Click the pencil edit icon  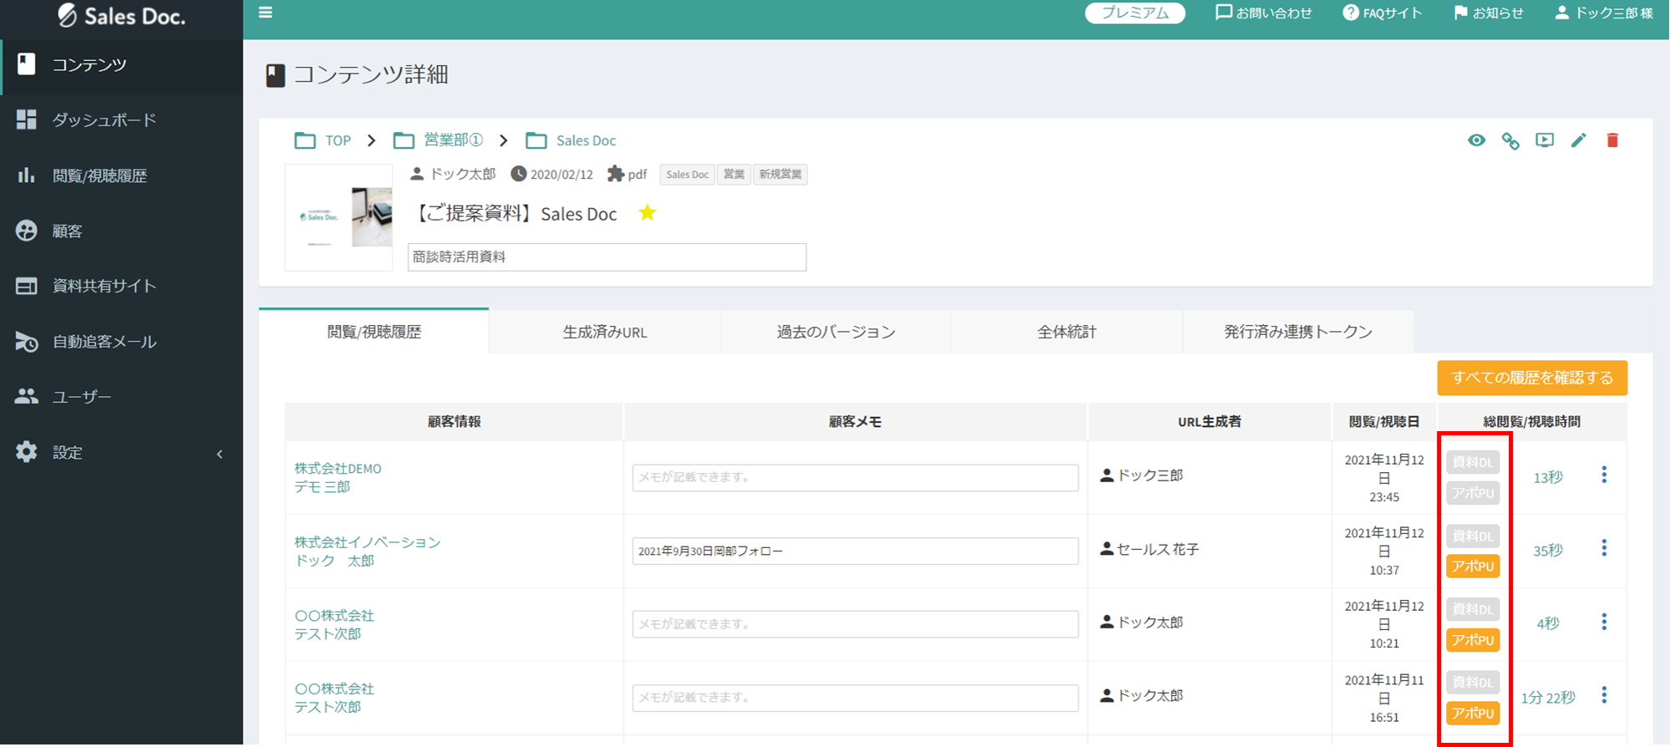point(1578,140)
